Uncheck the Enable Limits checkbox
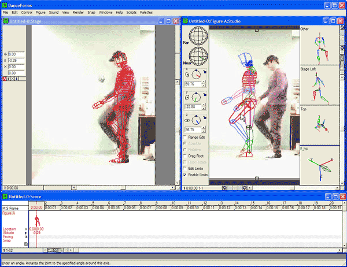 pos(185,174)
